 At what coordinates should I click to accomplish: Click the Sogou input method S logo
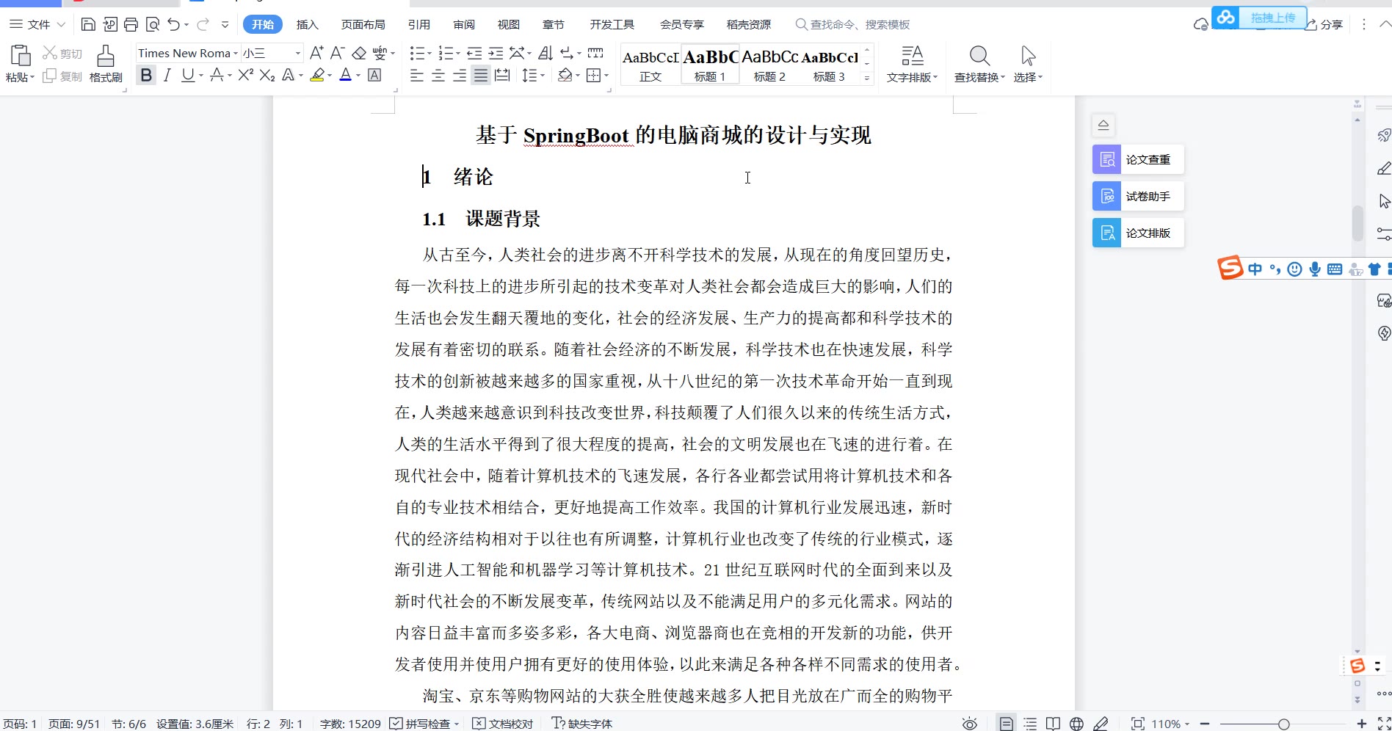coord(1230,268)
